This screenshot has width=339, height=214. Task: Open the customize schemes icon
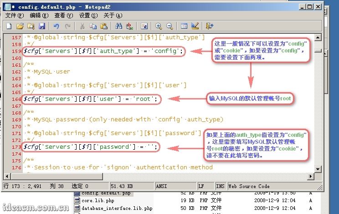[x=195, y=26]
